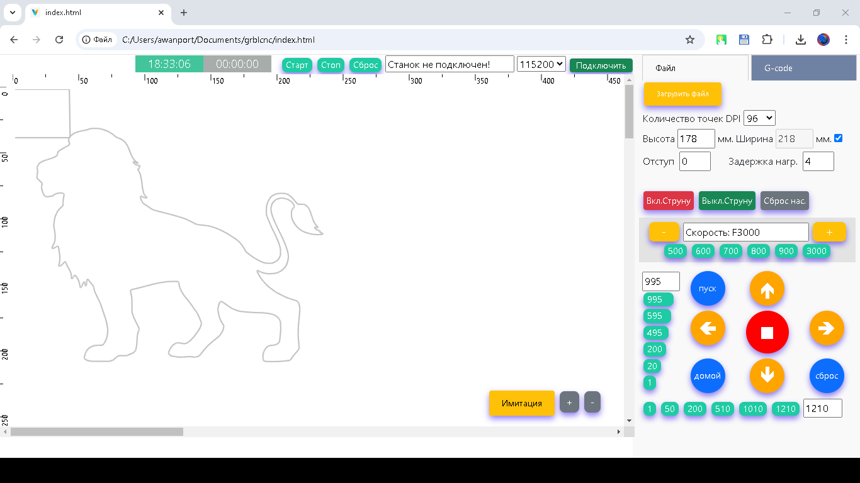Click the orange right arrow jog button
This screenshot has height=483, width=860.
coord(827,328)
